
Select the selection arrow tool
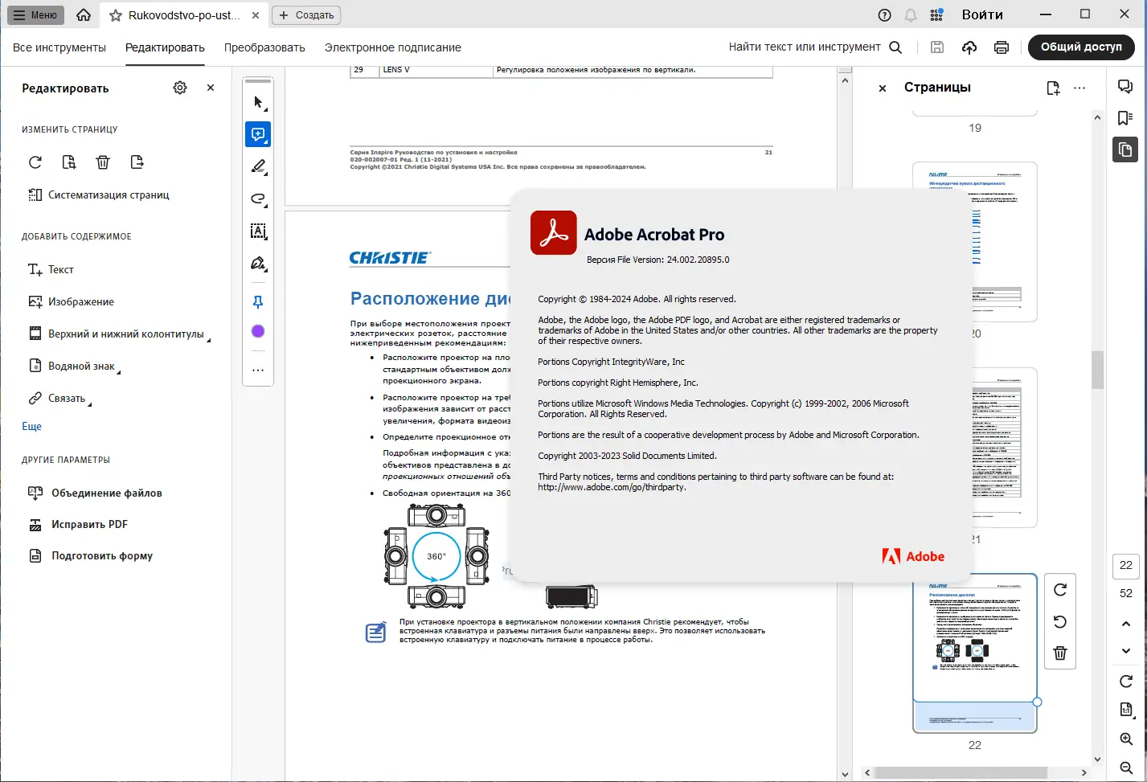click(258, 101)
